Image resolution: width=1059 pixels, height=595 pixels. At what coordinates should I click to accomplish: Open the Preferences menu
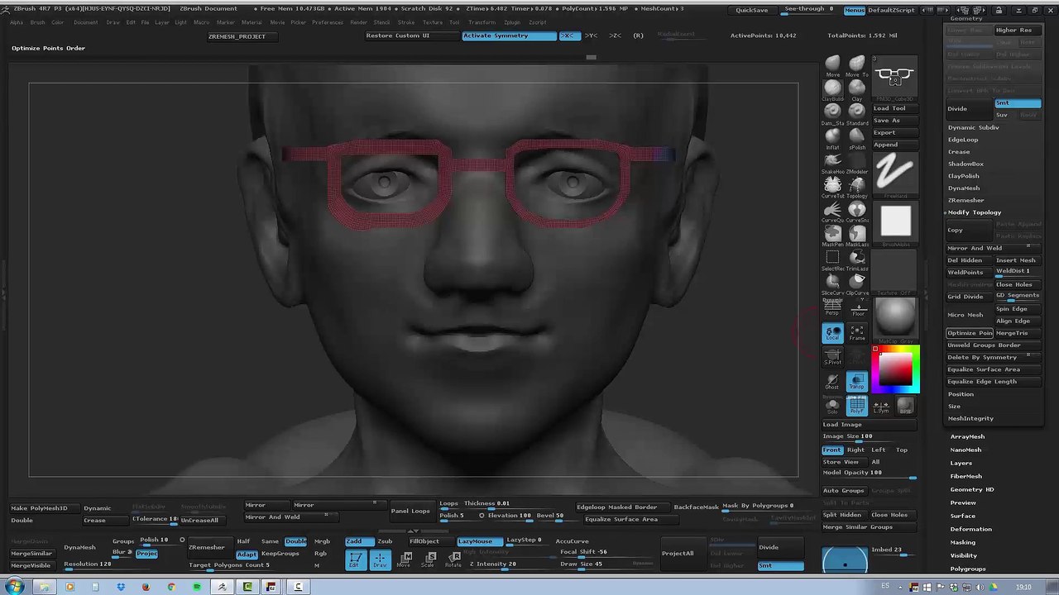pyautogui.click(x=328, y=22)
